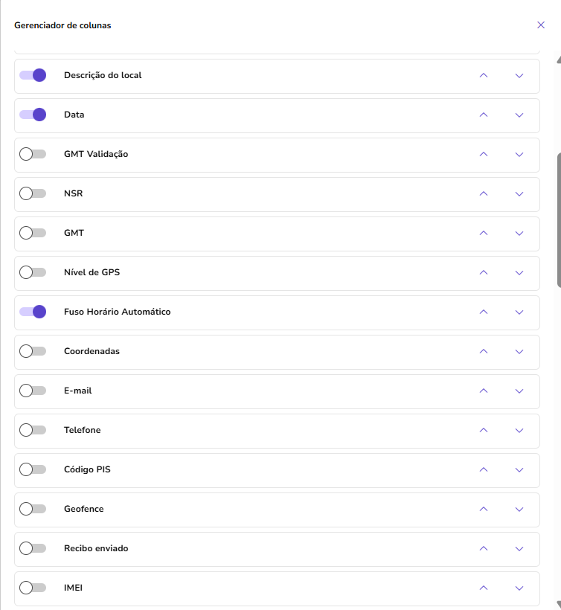Move Telefone column down
The height and width of the screenshot is (610, 561).
click(519, 431)
